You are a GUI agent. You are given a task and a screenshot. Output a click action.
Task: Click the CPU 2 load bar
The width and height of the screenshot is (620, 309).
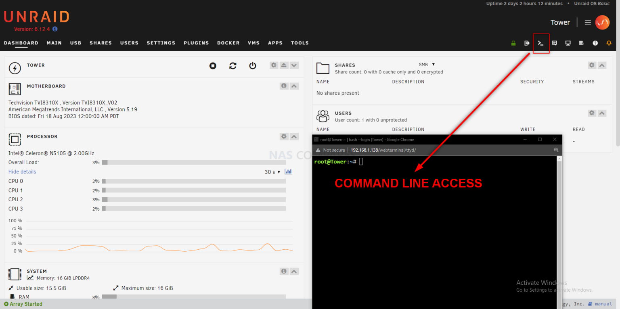click(x=194, y=200)
